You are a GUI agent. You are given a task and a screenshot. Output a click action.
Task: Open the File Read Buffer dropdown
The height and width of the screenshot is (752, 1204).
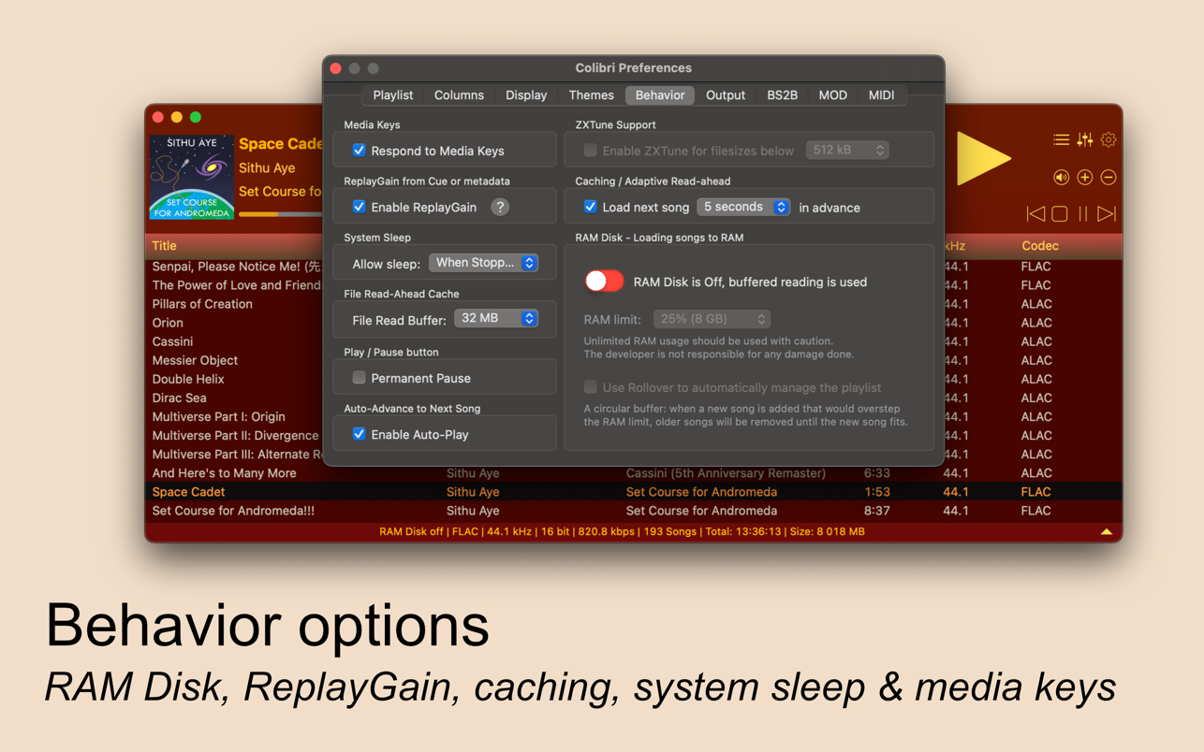496,319
